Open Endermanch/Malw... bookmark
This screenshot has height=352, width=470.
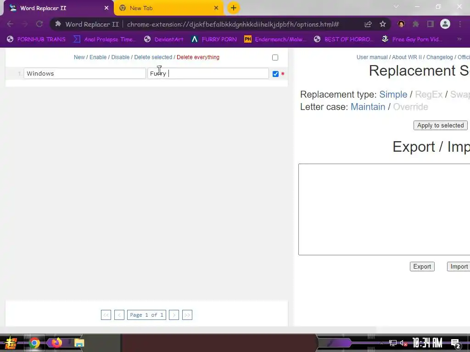[x=275, y=39]
